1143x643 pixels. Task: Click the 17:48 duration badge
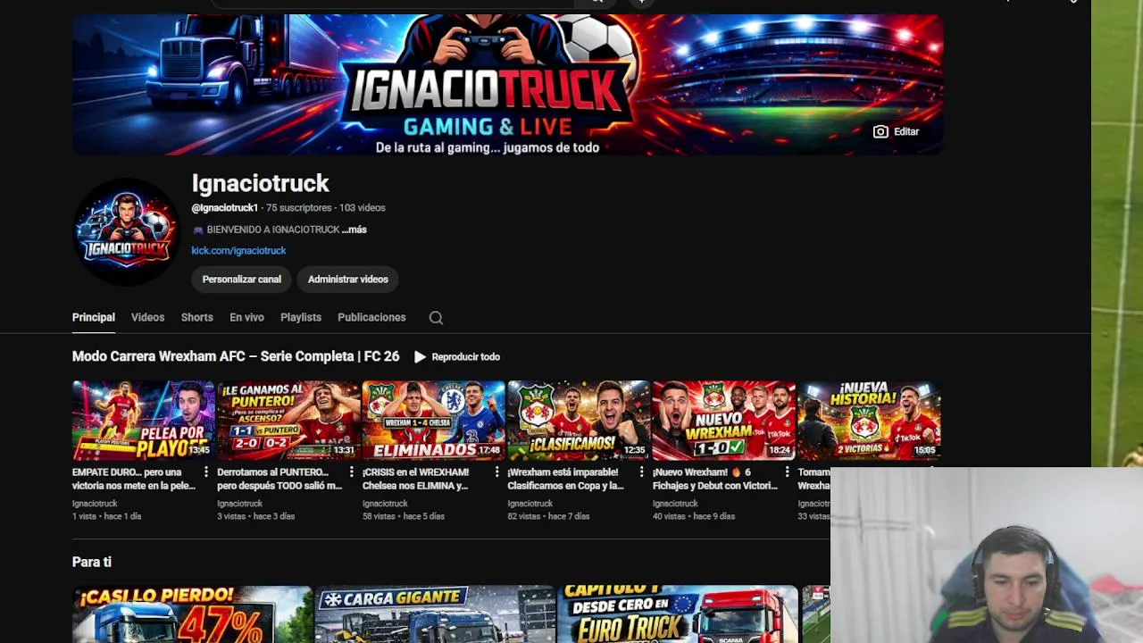489,450
